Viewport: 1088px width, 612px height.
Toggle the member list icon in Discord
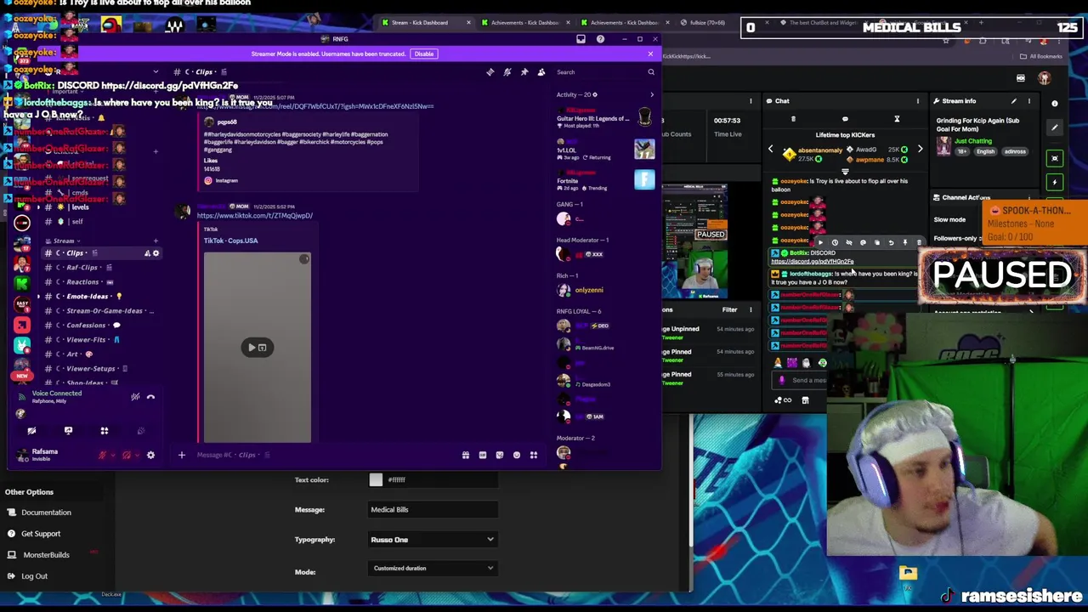(541, 72)
